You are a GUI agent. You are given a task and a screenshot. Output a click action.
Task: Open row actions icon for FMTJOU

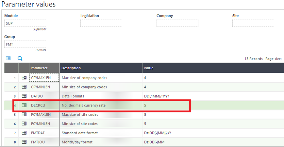(x=24, y=142)
